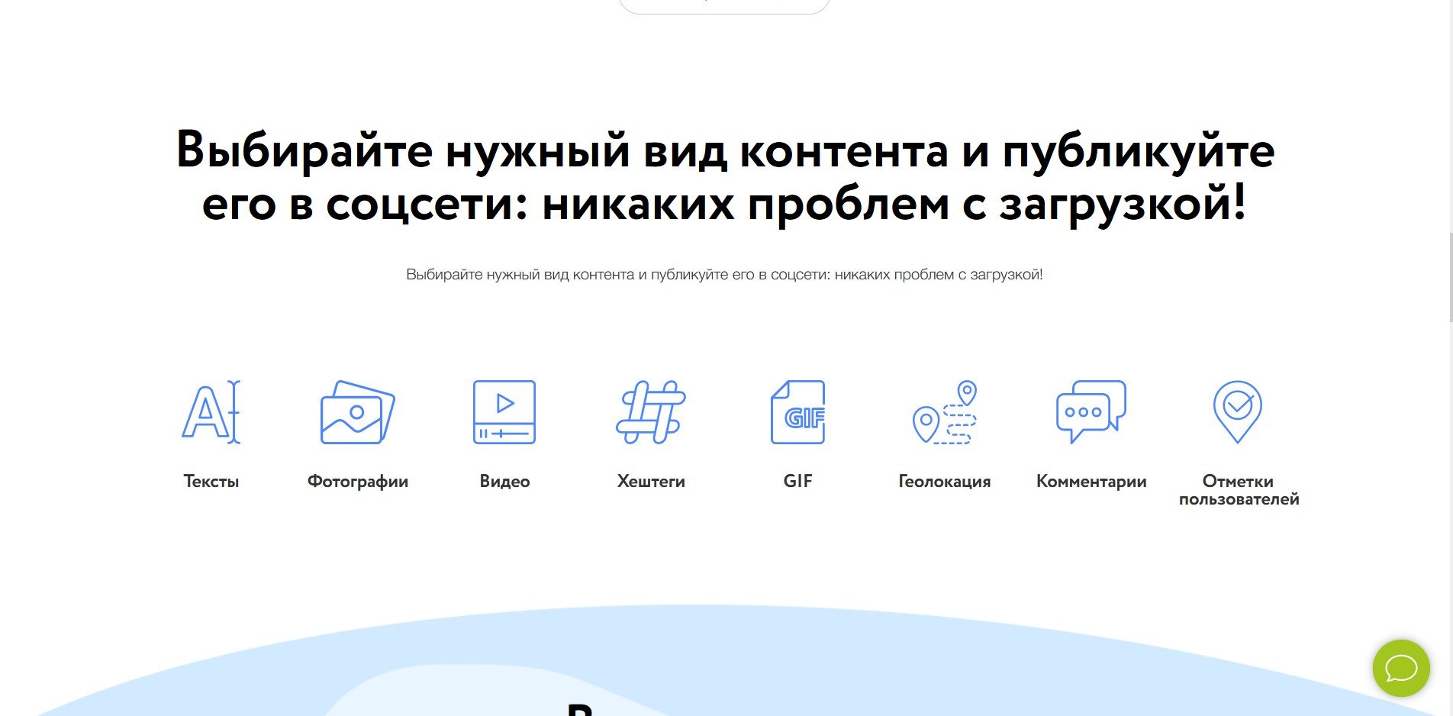
Task: Select the "Тексты" label
Action: [211, 482]
